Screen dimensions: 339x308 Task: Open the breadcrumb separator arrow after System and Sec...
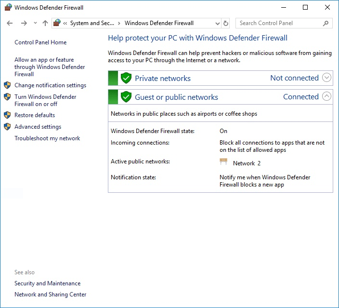(x=119, y=23)
